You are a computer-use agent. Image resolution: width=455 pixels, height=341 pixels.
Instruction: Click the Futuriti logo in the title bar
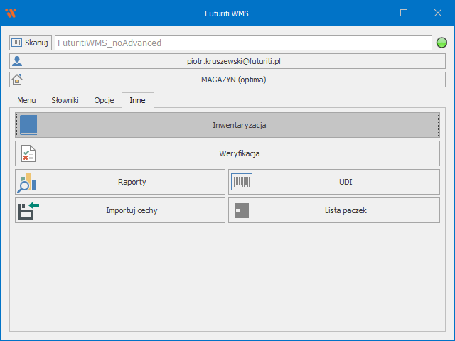point(11,13)
